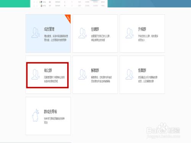
Task: Select the 解散群 title
Action: (95, 71)
